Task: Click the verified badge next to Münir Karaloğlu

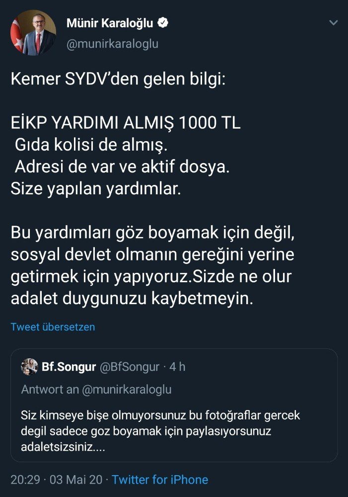Action: pos(163,23)
